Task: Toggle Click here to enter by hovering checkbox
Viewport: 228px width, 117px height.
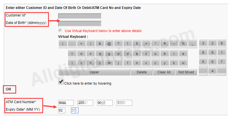Action: pyautogui.click(x=61, y=81)
